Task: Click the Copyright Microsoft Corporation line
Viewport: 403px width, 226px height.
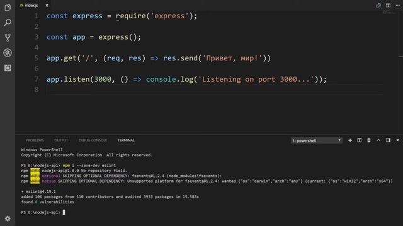Action: click(x=87, y=155)
